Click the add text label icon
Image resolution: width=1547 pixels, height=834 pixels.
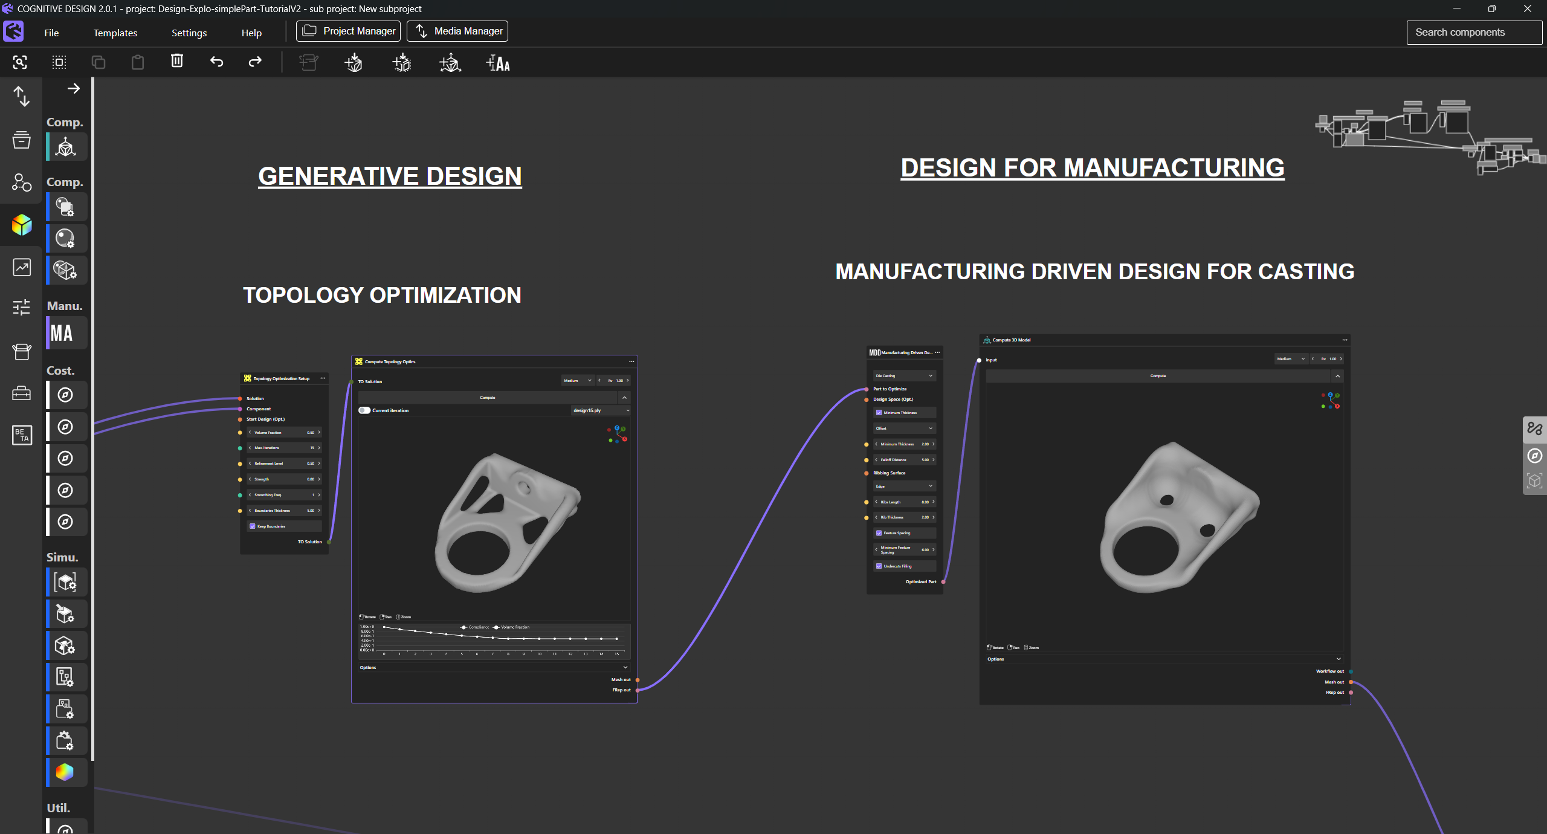click(498, 63)
